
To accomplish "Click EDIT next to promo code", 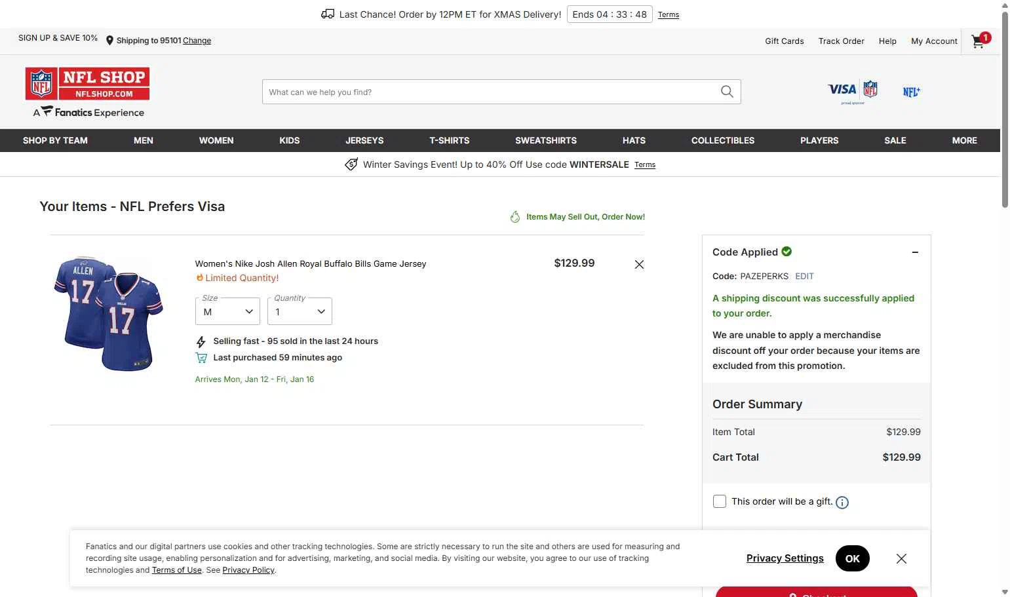I will pyautogui.click(x=804, y=277).
